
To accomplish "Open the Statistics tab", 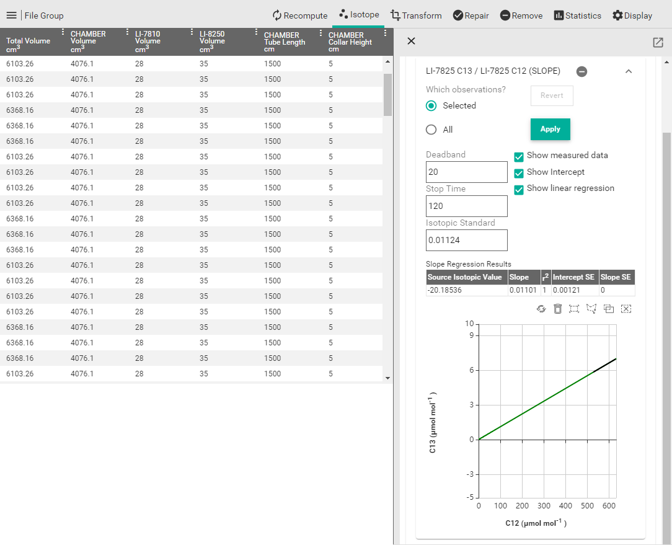I will point(577,16).
